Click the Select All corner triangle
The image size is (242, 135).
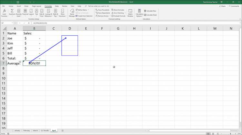pyautogui.click(x=5, y=28)
